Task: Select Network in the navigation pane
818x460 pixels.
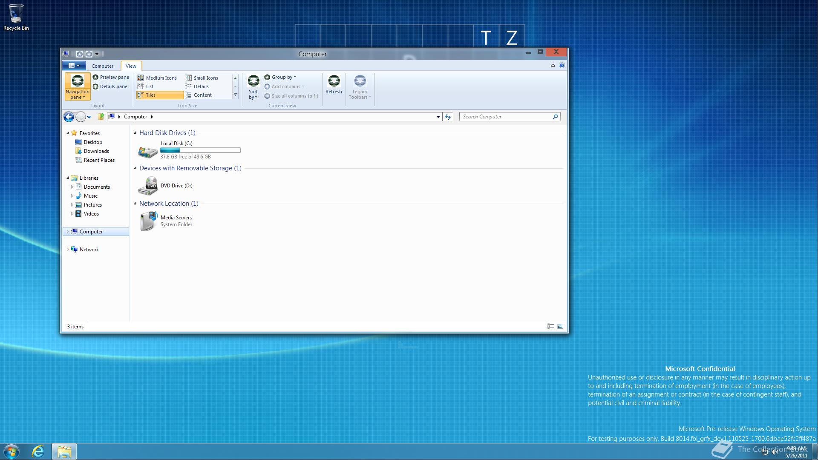Action: click(89, 250)
